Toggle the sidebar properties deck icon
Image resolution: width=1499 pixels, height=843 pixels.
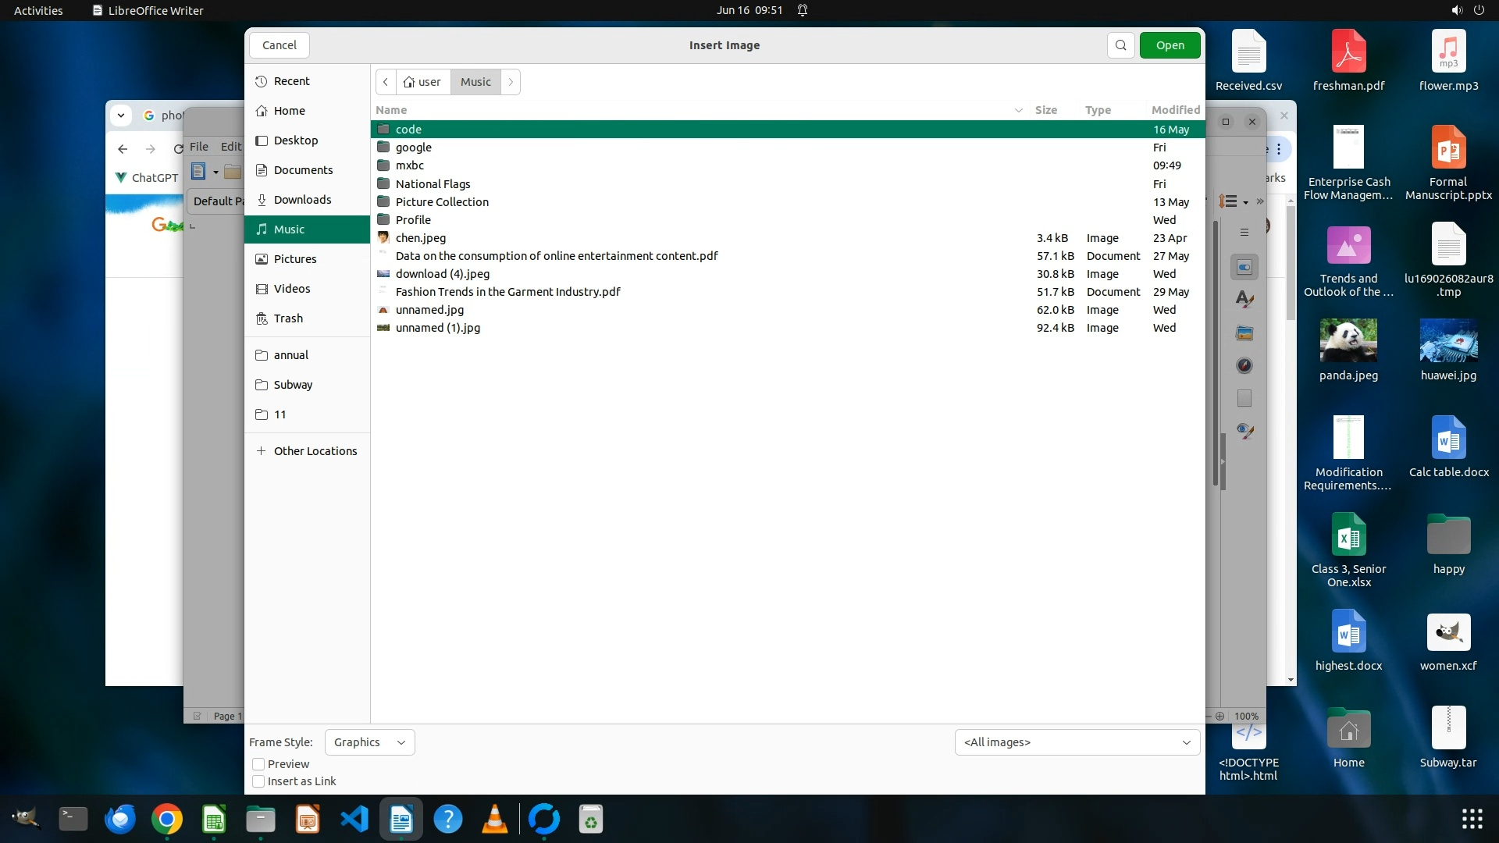pos(1244,268)
